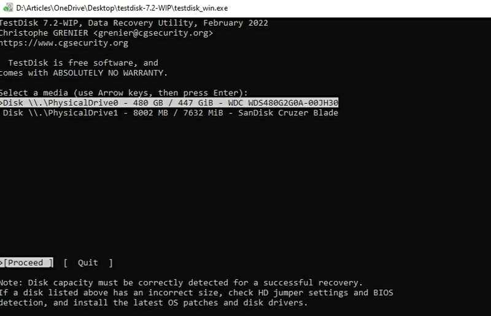
Task: Click the testdisk_win.exe path in the title bar
Action: click(x=122, y=8)
